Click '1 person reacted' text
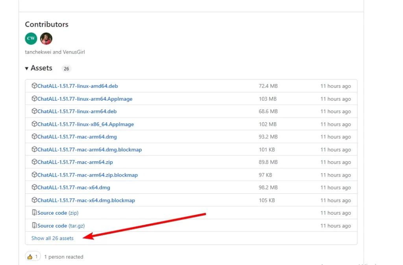Image resolution: width=403 pixels, height=265 pixels. (64, 257)
